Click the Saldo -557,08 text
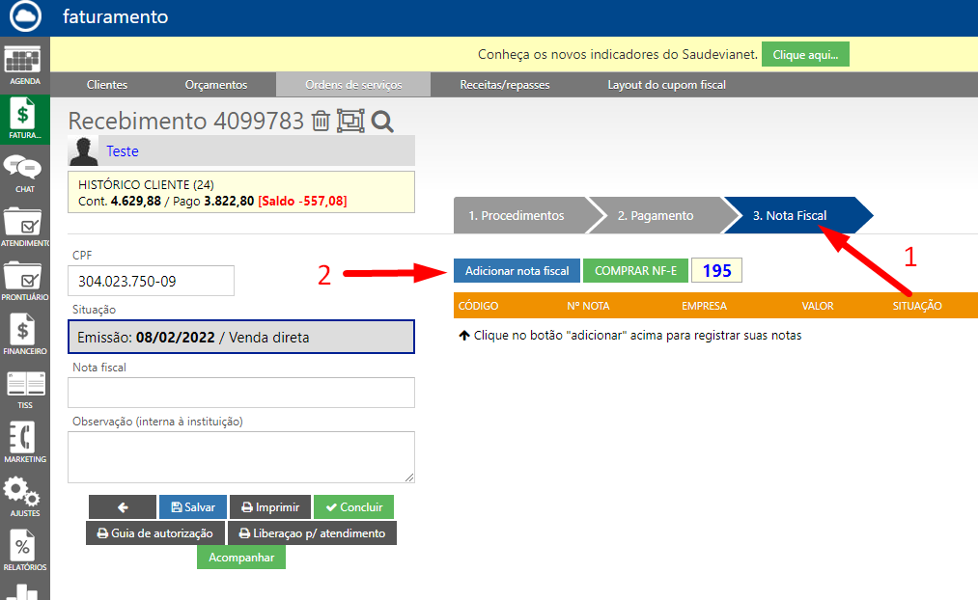This screenshot has height=600, width=978. [x=302, y=202]
